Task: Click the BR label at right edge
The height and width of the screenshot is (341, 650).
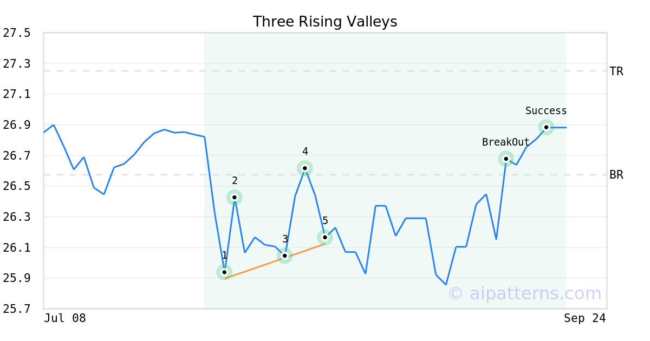Action: click(616, 175)
